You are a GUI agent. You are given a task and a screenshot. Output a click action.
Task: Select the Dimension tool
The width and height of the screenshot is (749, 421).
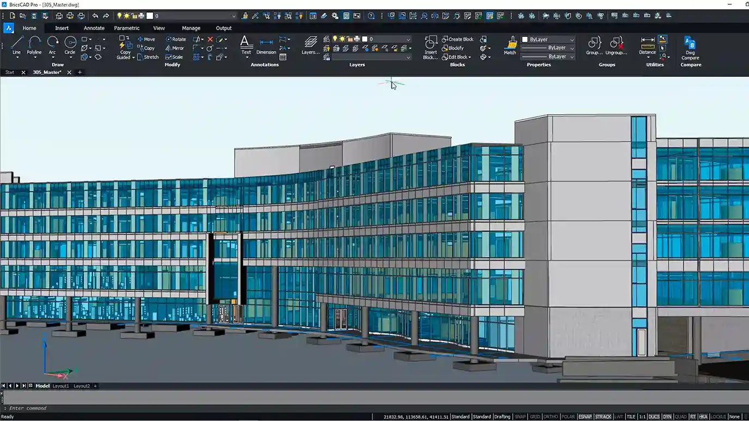coord(266,45)
